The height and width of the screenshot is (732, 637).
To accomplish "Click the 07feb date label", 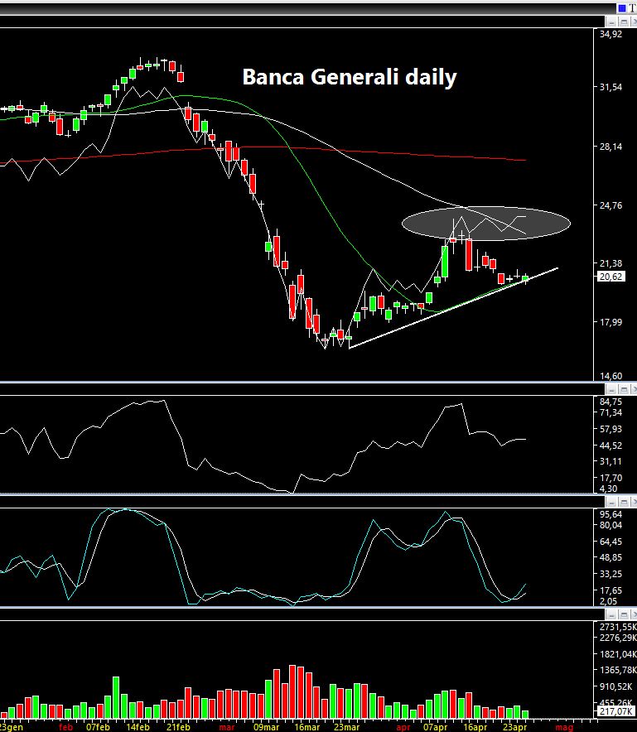I will click(98, 727).
